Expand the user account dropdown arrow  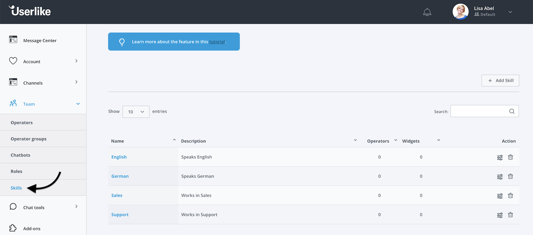(510, 12)
